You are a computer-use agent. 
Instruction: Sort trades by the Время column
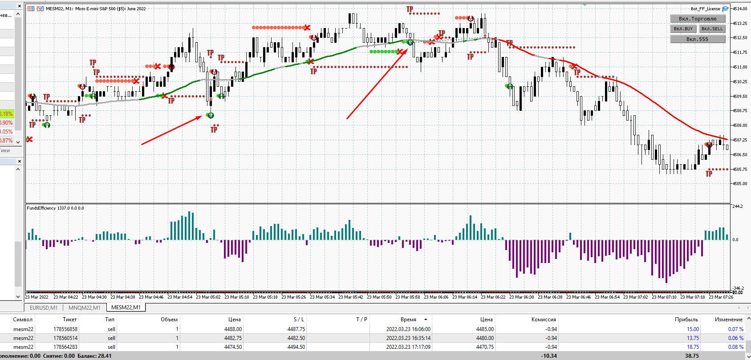[x=408, y=320]
